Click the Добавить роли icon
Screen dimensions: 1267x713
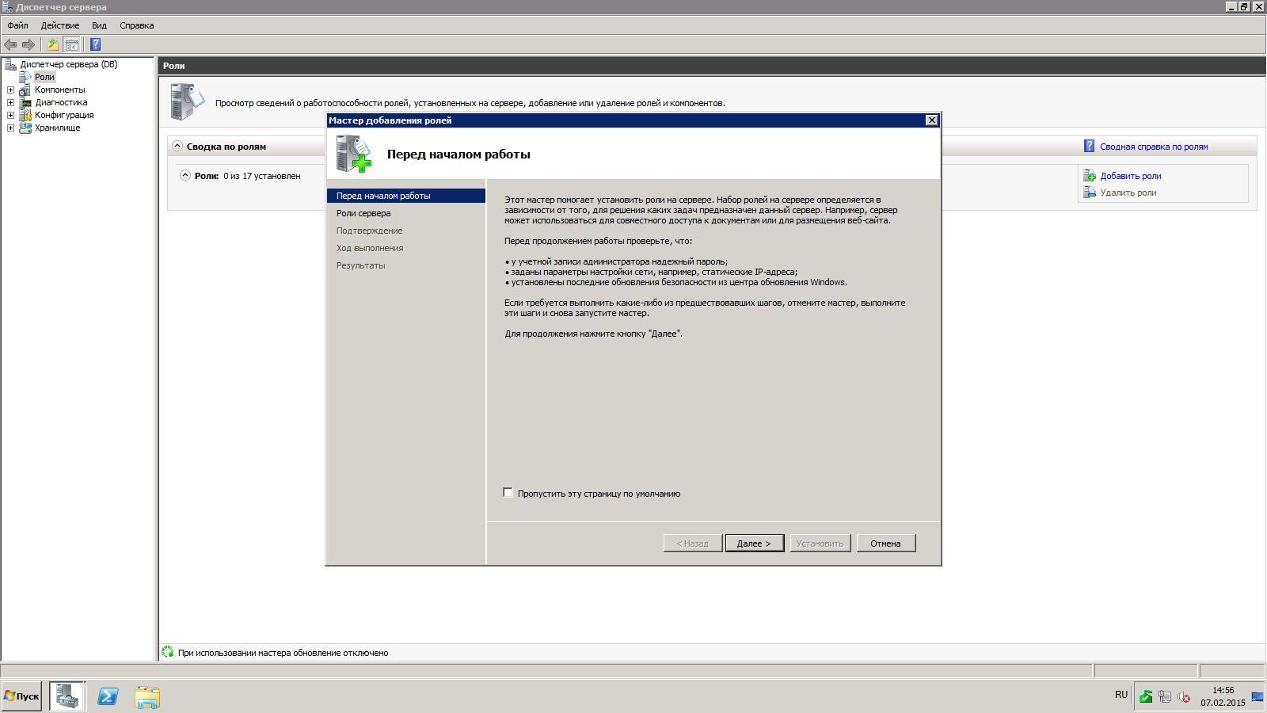coord(1090,176)
